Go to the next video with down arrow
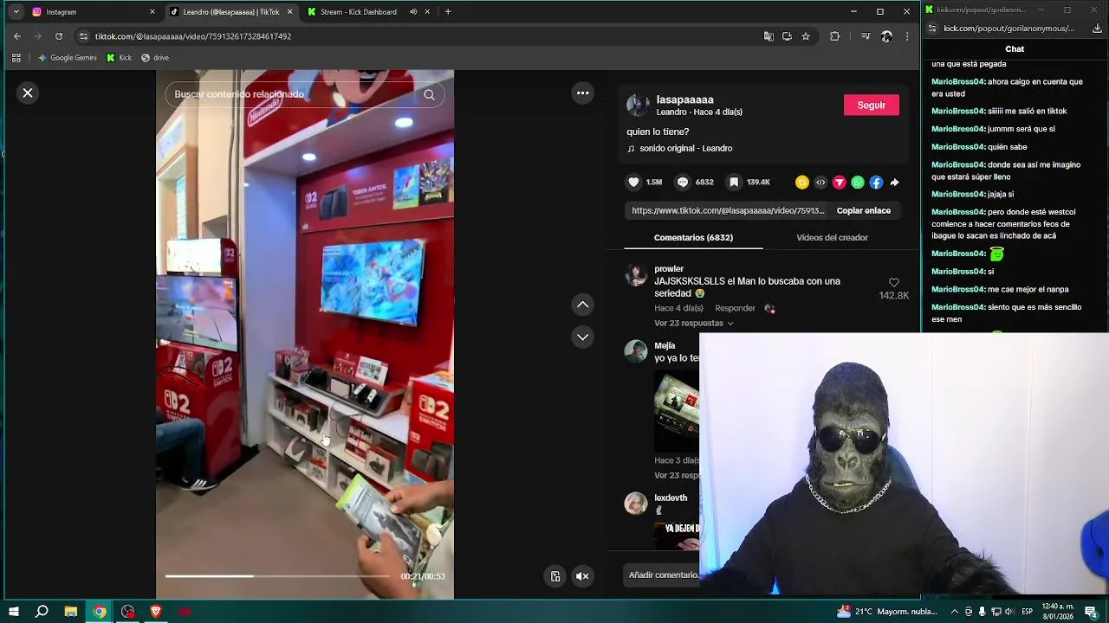The height and width of the screenshot is (623, 1109). click(583, 337)
